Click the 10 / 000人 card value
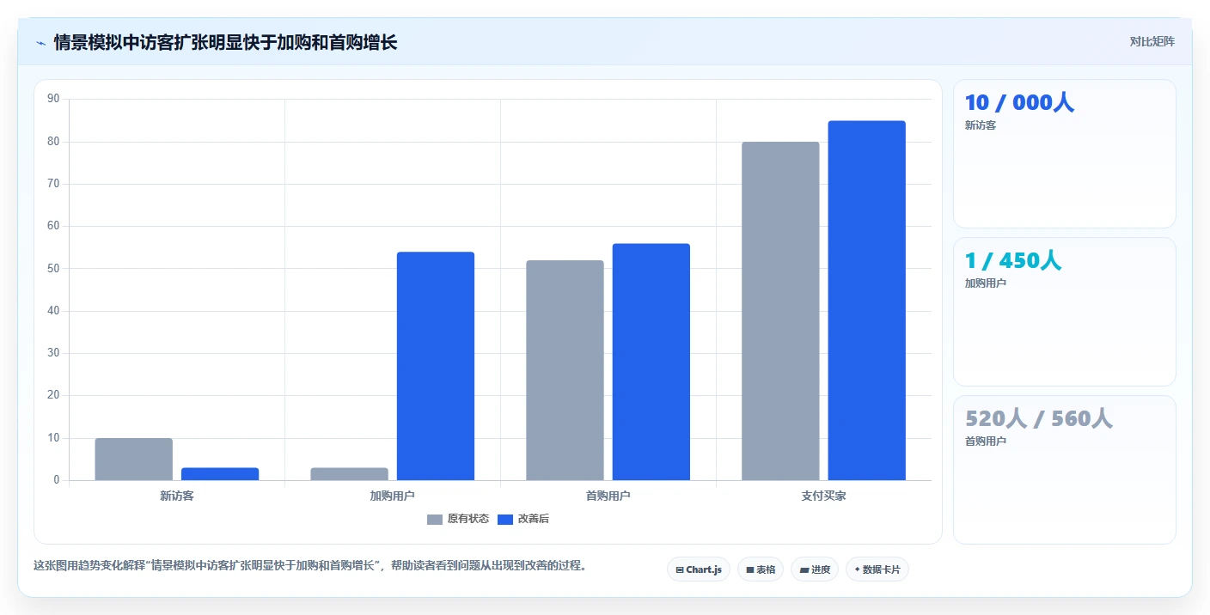1210x615 pixels. point(1019,102)
